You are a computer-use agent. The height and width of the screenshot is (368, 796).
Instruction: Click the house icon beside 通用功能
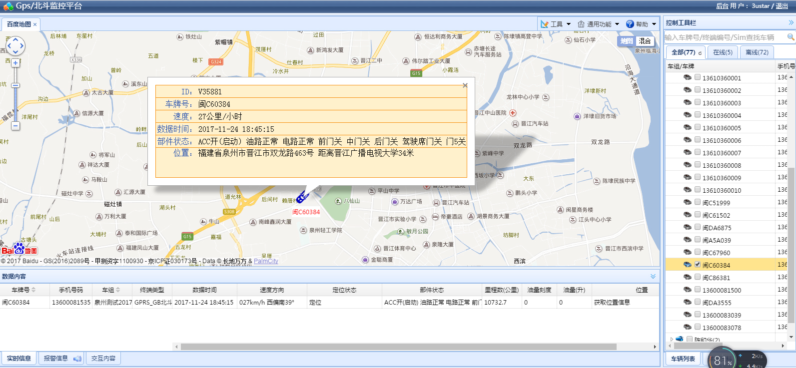click(581, 24)
